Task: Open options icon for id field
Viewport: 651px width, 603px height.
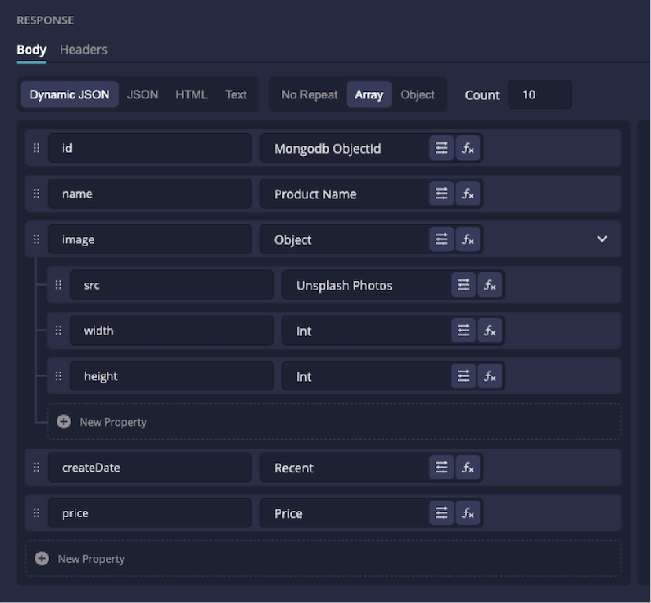Action: pos(441,148)
